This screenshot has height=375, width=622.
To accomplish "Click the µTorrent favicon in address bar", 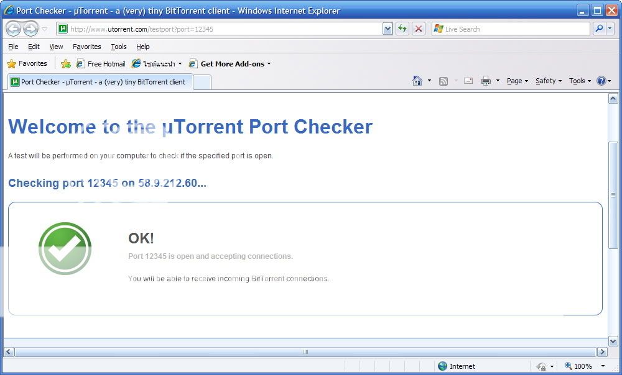I will pos(63,29).
